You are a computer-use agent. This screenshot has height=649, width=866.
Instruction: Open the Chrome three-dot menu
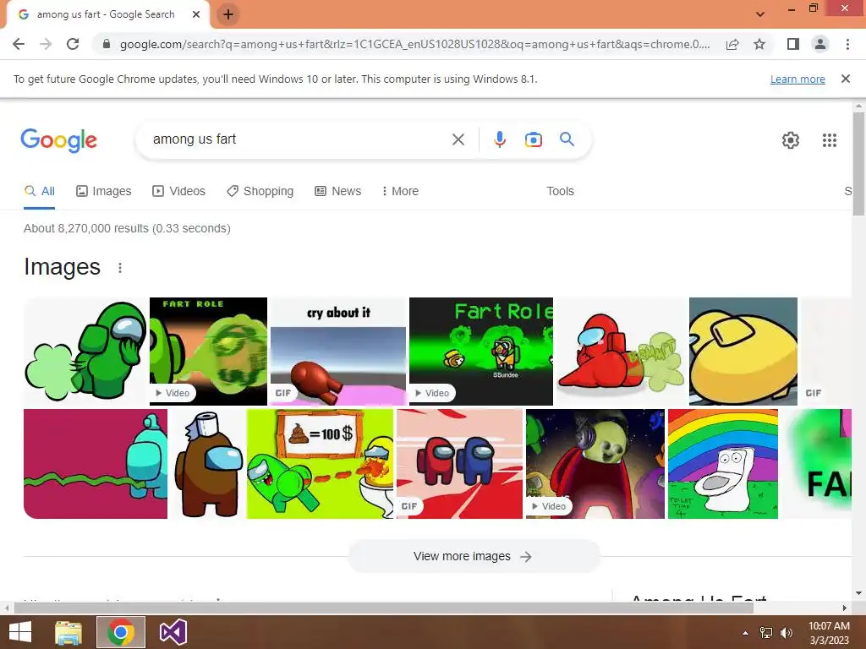pyautogui.click(x=847, y=44)
